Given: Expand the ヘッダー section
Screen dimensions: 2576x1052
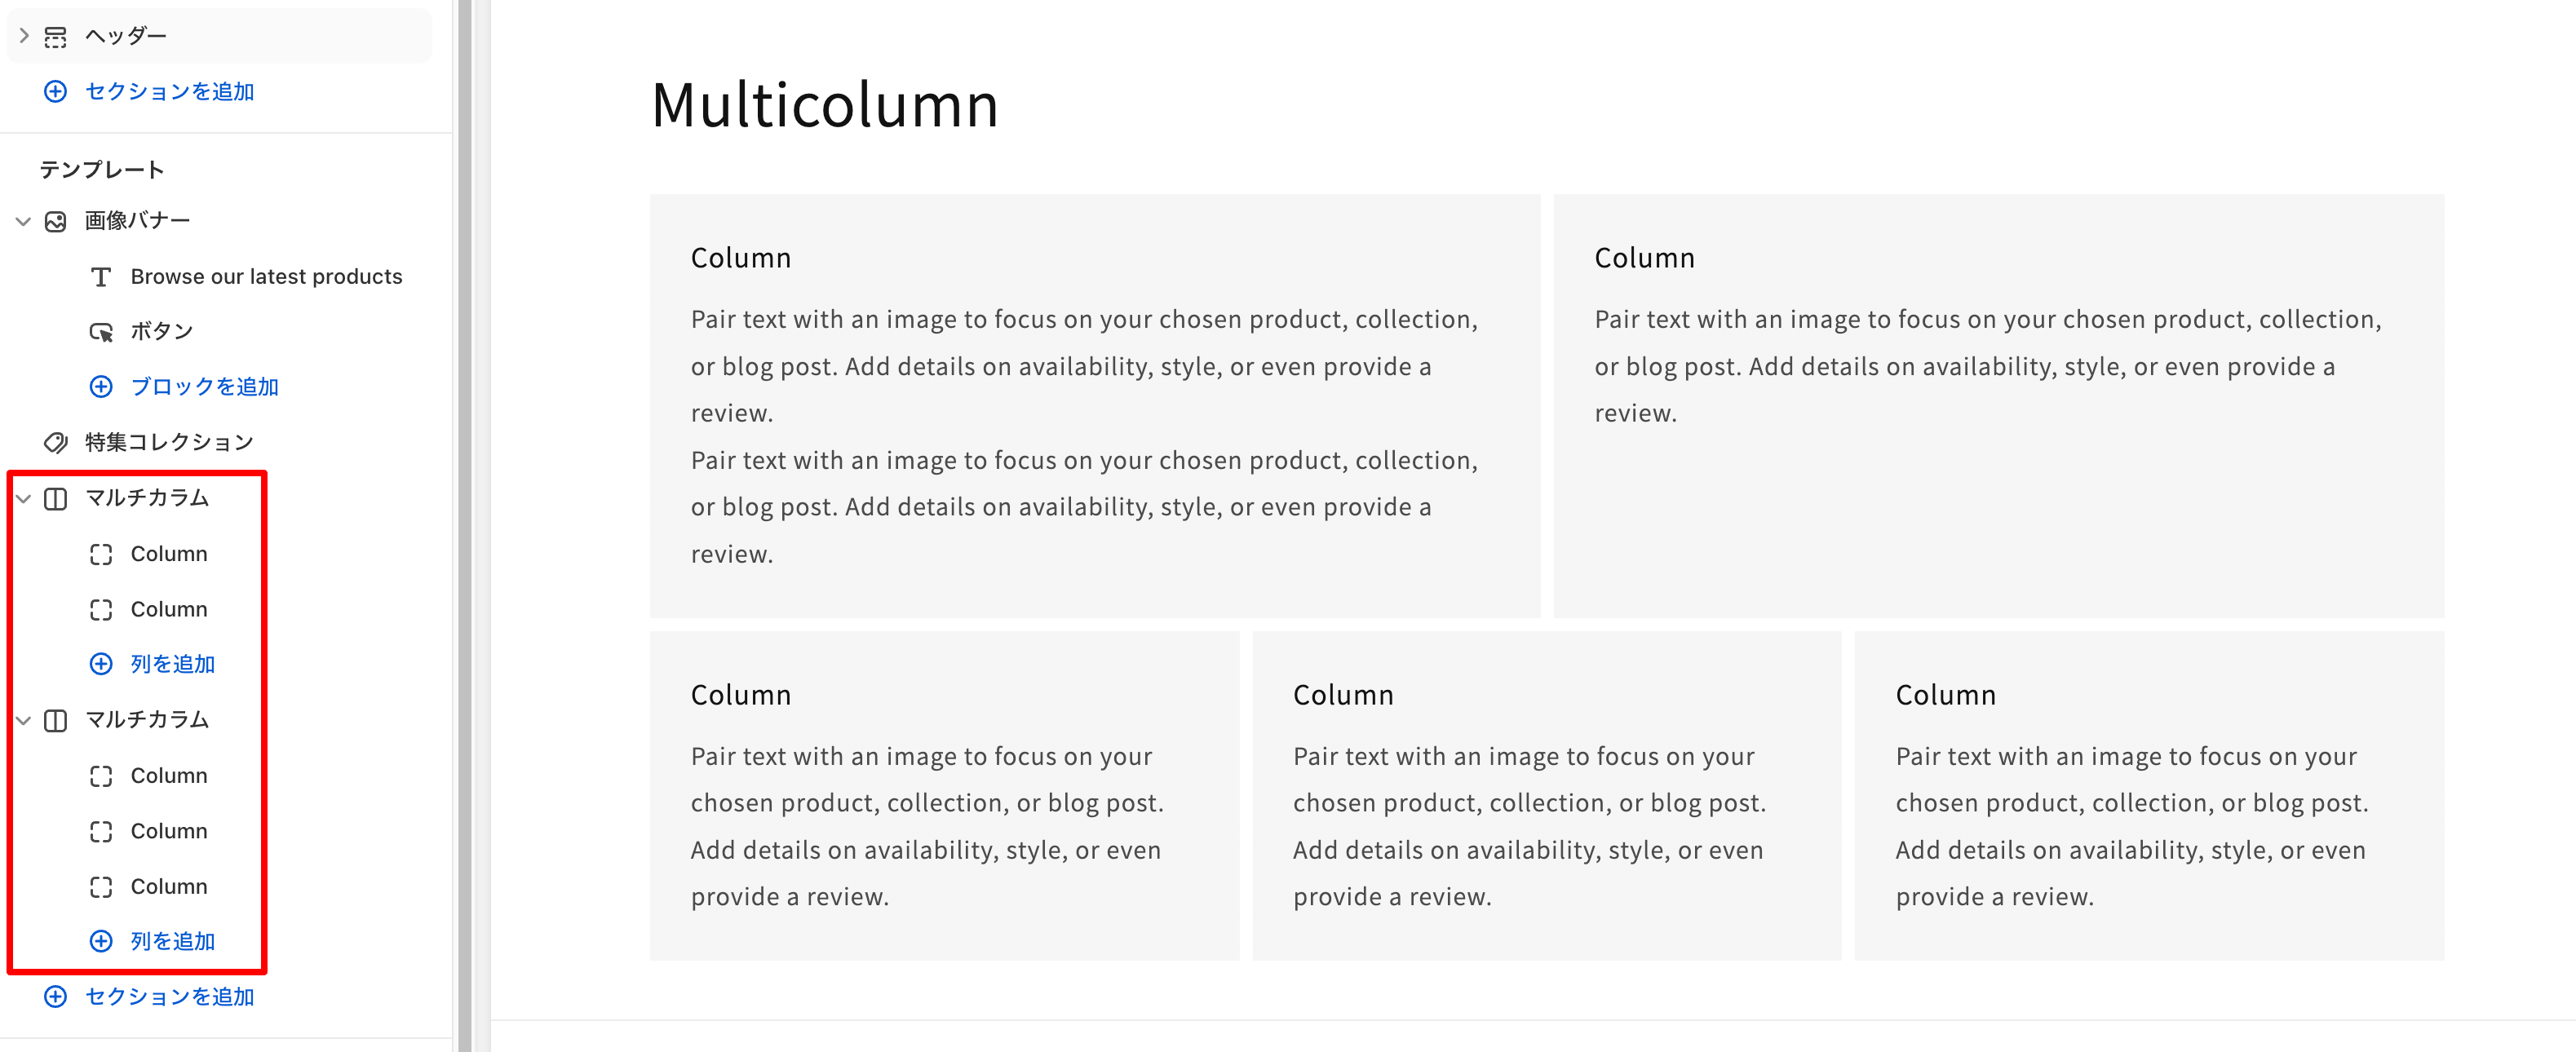Looking at the screenshot, I should point(24,36).
